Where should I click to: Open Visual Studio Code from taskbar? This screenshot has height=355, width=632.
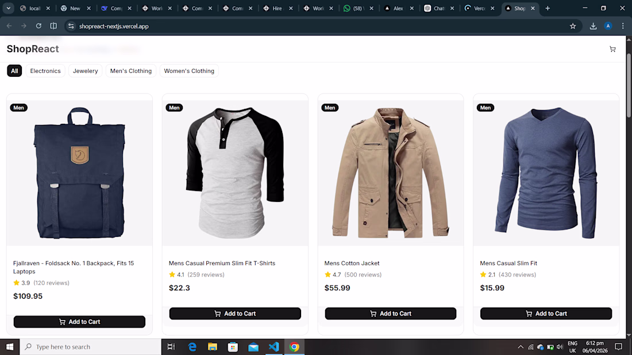click(x=273, y=346)
